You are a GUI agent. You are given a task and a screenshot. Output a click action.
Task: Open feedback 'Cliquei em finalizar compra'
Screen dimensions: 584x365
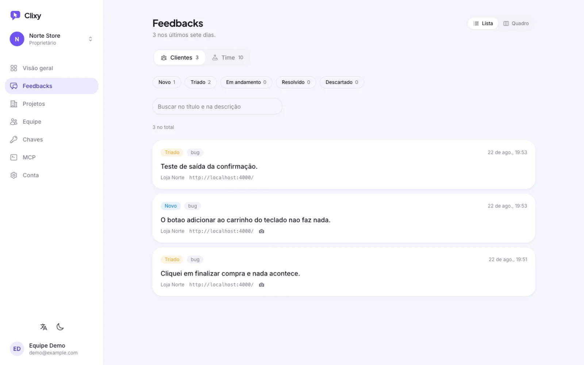coord(344,272)
